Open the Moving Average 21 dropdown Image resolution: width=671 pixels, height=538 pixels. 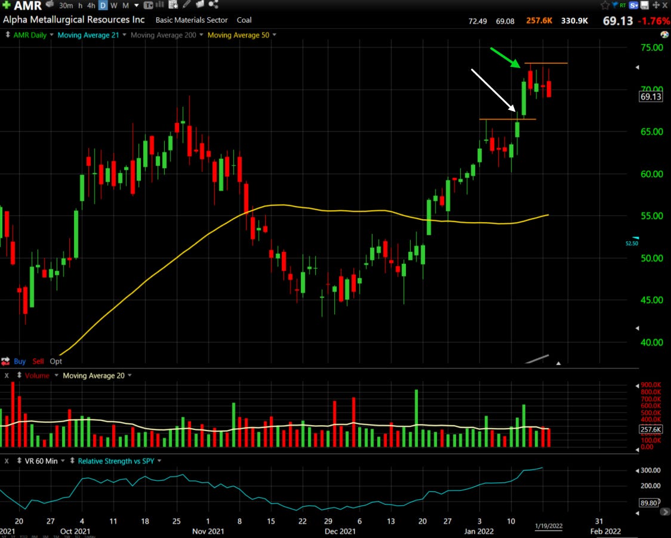[125, 35]
